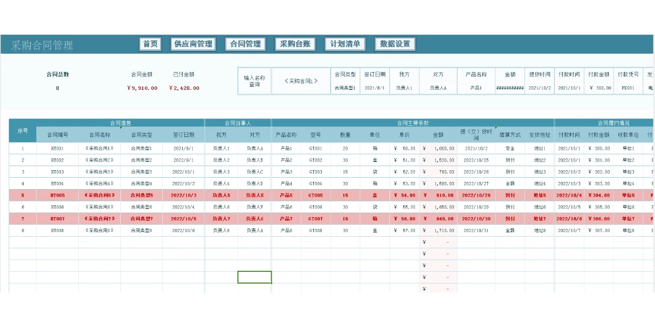Select the 采购合同管理 title text

[42, 45]
